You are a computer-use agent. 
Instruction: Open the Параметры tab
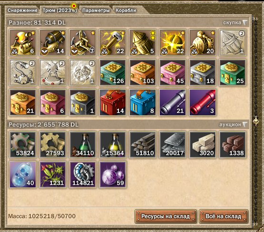[96, 10]
